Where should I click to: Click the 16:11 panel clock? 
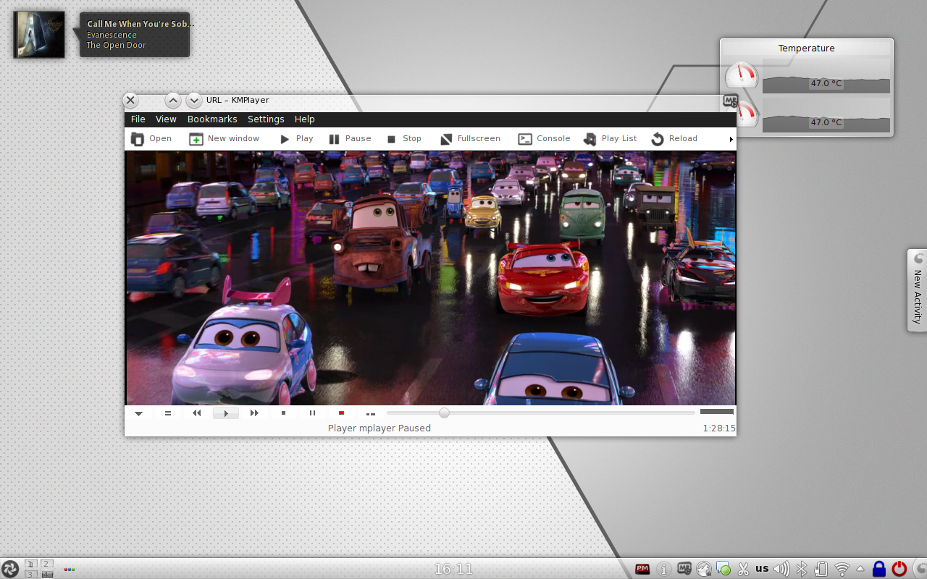(453, 570)
